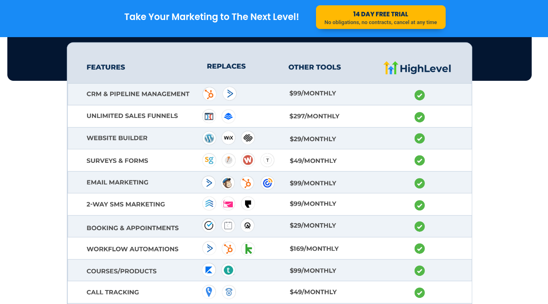548x304 pixels.
Task: Click the Wix logo in Website Builder row
Action: 228,138
